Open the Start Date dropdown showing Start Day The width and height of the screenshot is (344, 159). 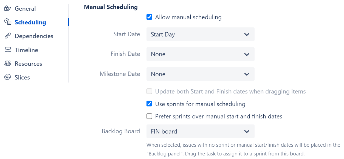point(201,34)
